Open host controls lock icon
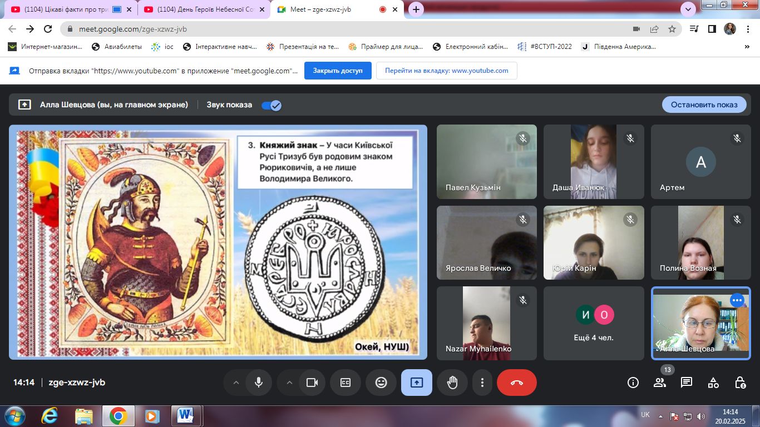 [x=740, y=383]
